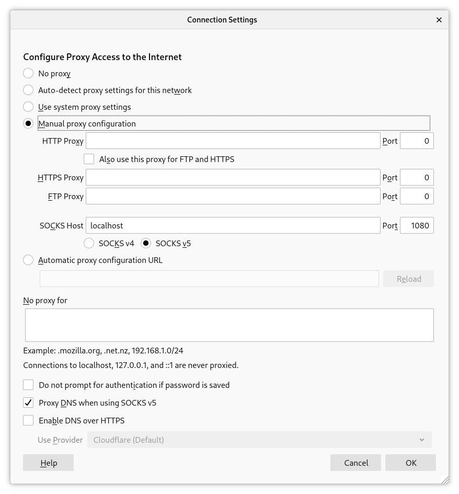Check Do not prompt for authentication option
The width and height of the screenshot is (459, 494).
(x=29, y=385)
